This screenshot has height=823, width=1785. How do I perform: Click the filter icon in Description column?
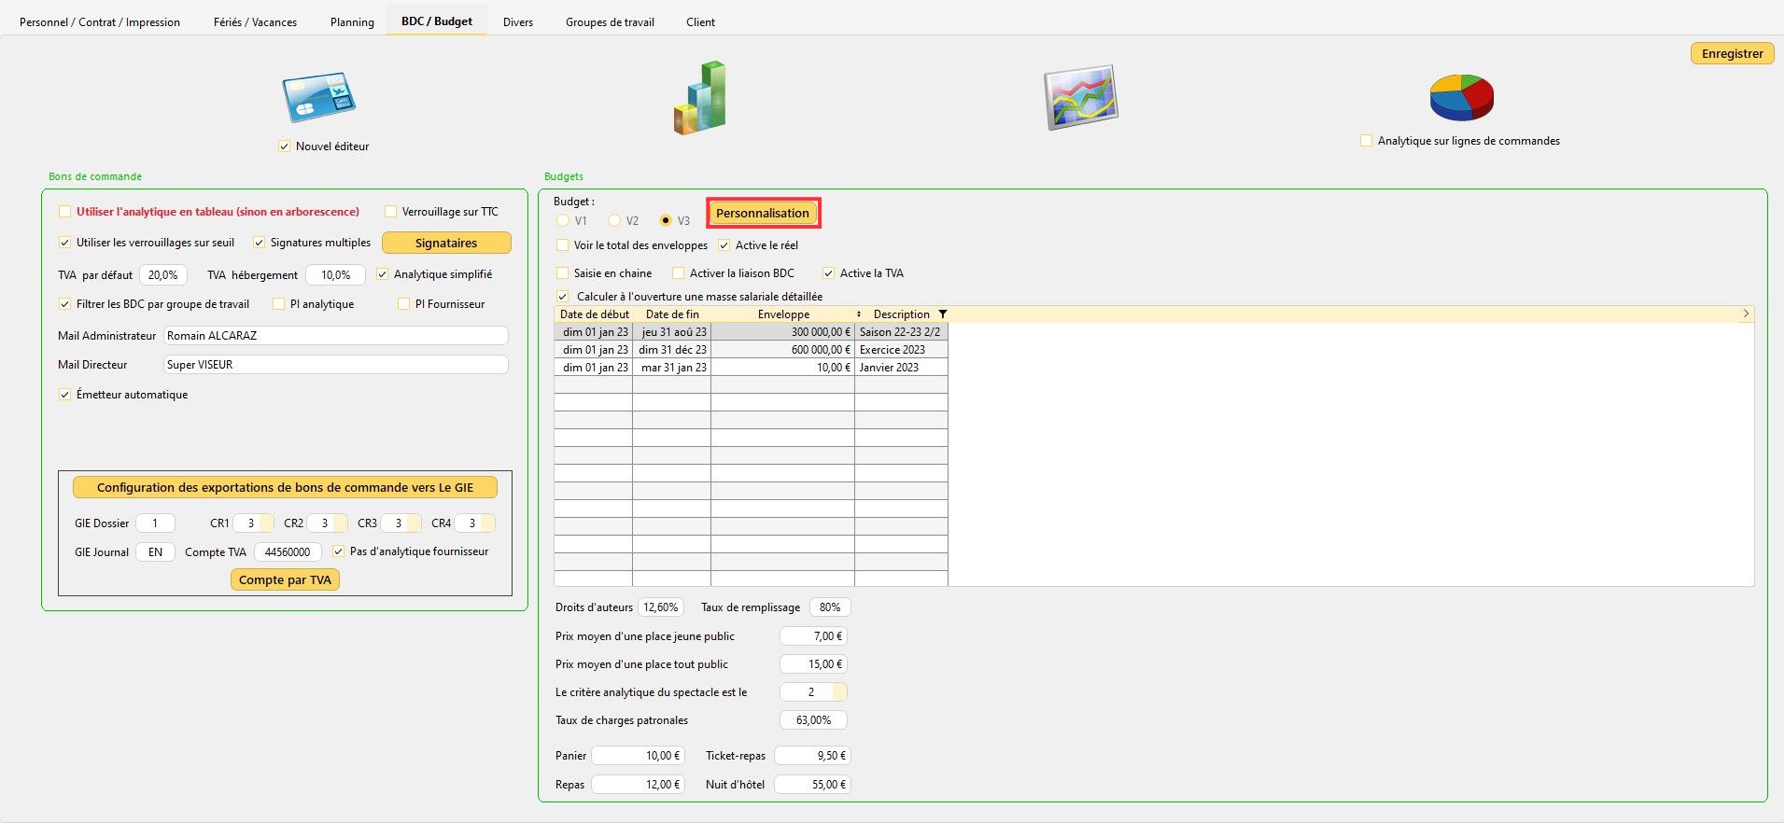(x=942, y=314)
